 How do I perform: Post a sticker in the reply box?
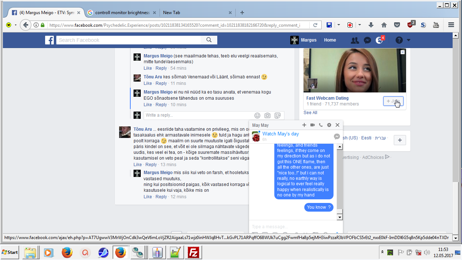278,116
